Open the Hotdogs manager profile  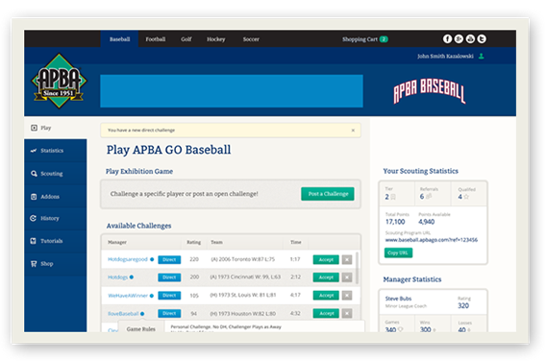click(117, 277)
